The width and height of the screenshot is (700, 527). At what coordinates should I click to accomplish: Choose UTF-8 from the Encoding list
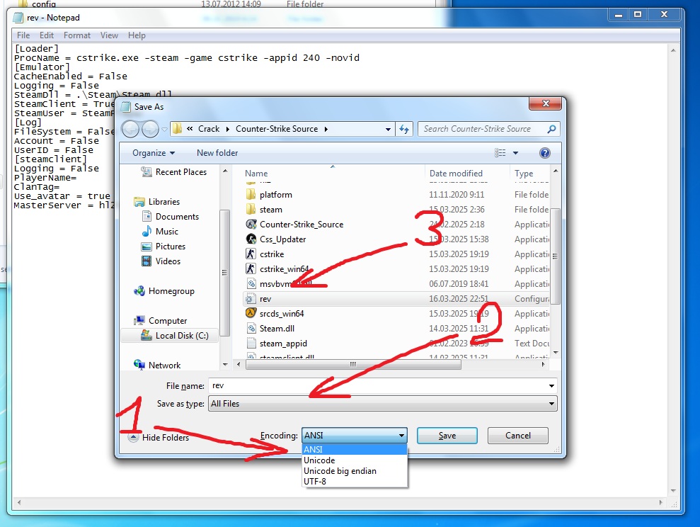pyautogui.click(x=314, y=482)
